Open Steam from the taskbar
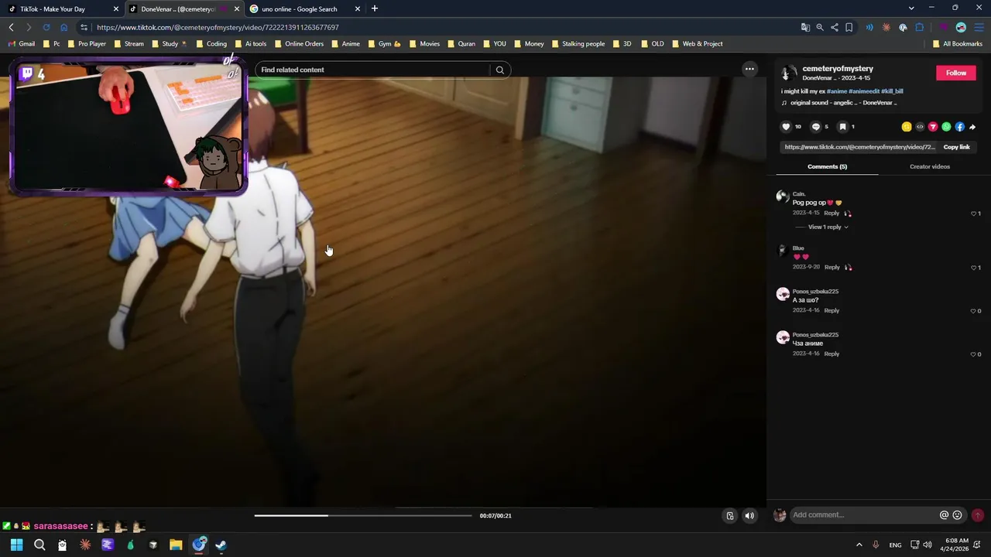 (221, 545)
